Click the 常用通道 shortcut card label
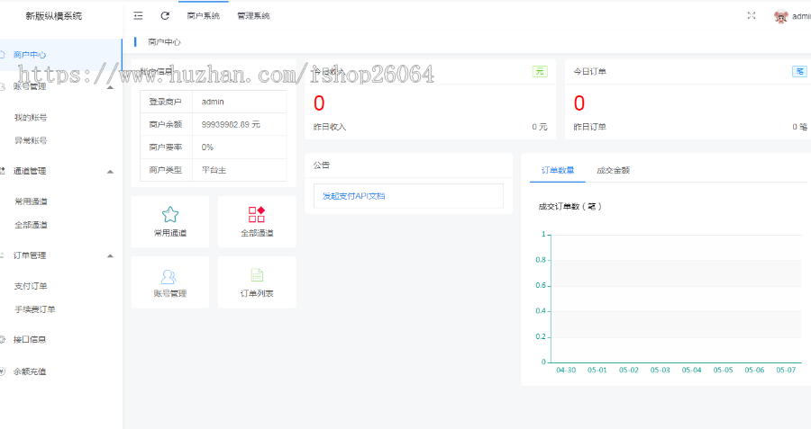The width and height of the screenshot is (811, 429). tap(170, 233)
